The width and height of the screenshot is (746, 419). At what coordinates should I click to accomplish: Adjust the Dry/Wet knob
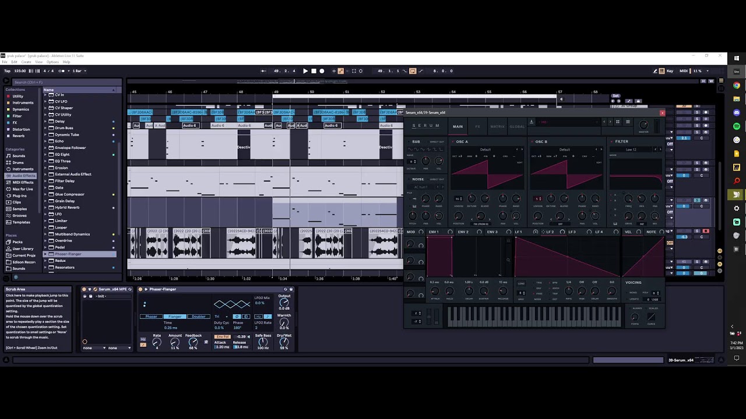284,342
